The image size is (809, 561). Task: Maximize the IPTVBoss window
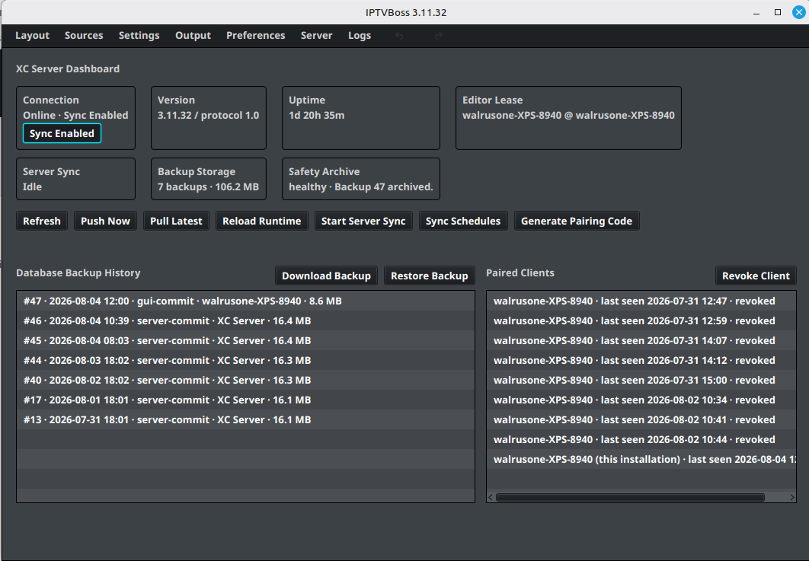(778, 12)
